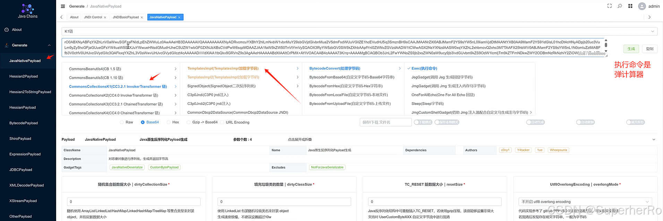Click payload textarea scroll-up arrow
663x221 pixels.
click(606, 40)
